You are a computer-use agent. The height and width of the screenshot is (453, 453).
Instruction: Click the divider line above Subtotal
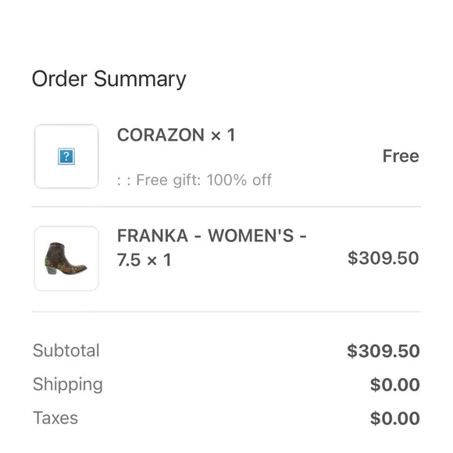coord(226,312)
